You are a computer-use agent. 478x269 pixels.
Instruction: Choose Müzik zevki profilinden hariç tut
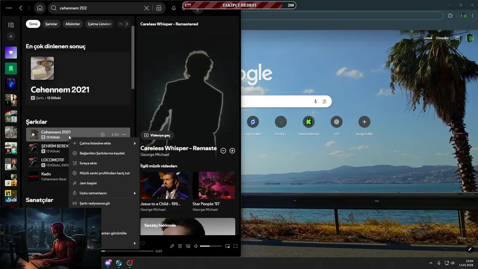pos(104,173)
